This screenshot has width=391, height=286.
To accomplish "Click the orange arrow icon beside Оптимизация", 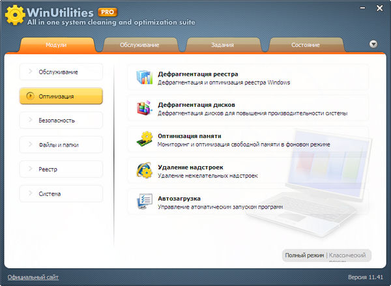I will (29, 96).
